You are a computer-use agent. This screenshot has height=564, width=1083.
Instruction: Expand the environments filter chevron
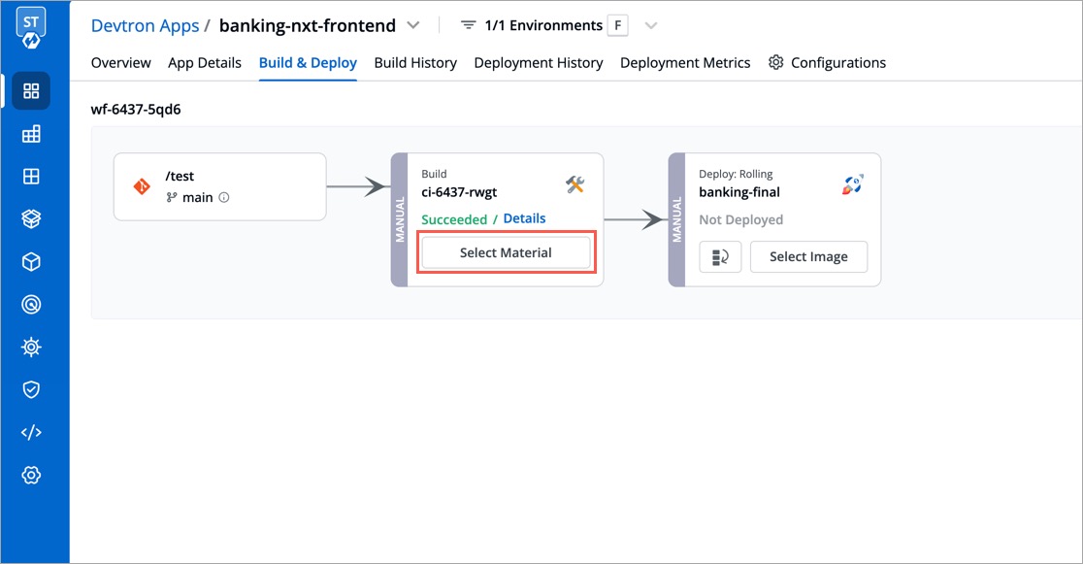(650, 26)
